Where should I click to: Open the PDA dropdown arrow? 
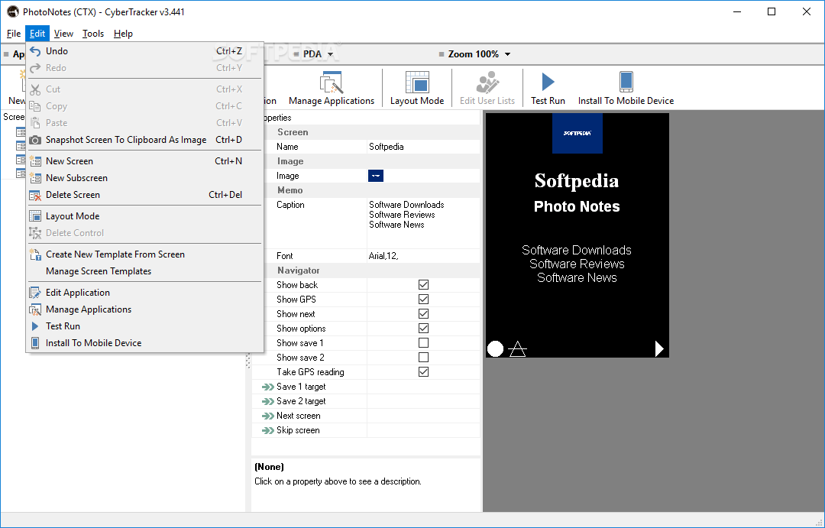click(x=331, y=54)
